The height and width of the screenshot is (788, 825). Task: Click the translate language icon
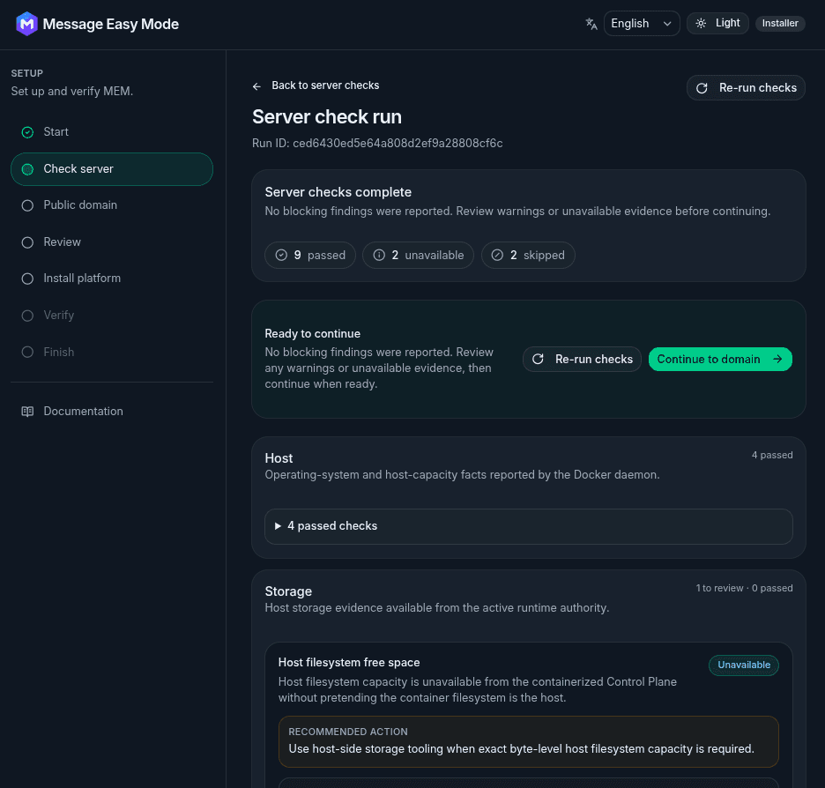pyautogui.click(x=591, y=24)
